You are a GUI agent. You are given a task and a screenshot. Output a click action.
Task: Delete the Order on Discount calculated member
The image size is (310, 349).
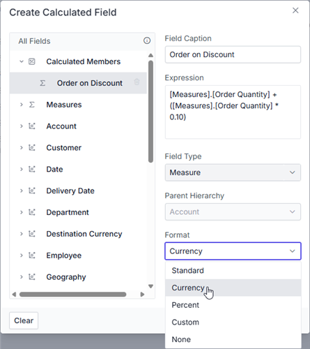pyautogui.click(x=137, y=82)
